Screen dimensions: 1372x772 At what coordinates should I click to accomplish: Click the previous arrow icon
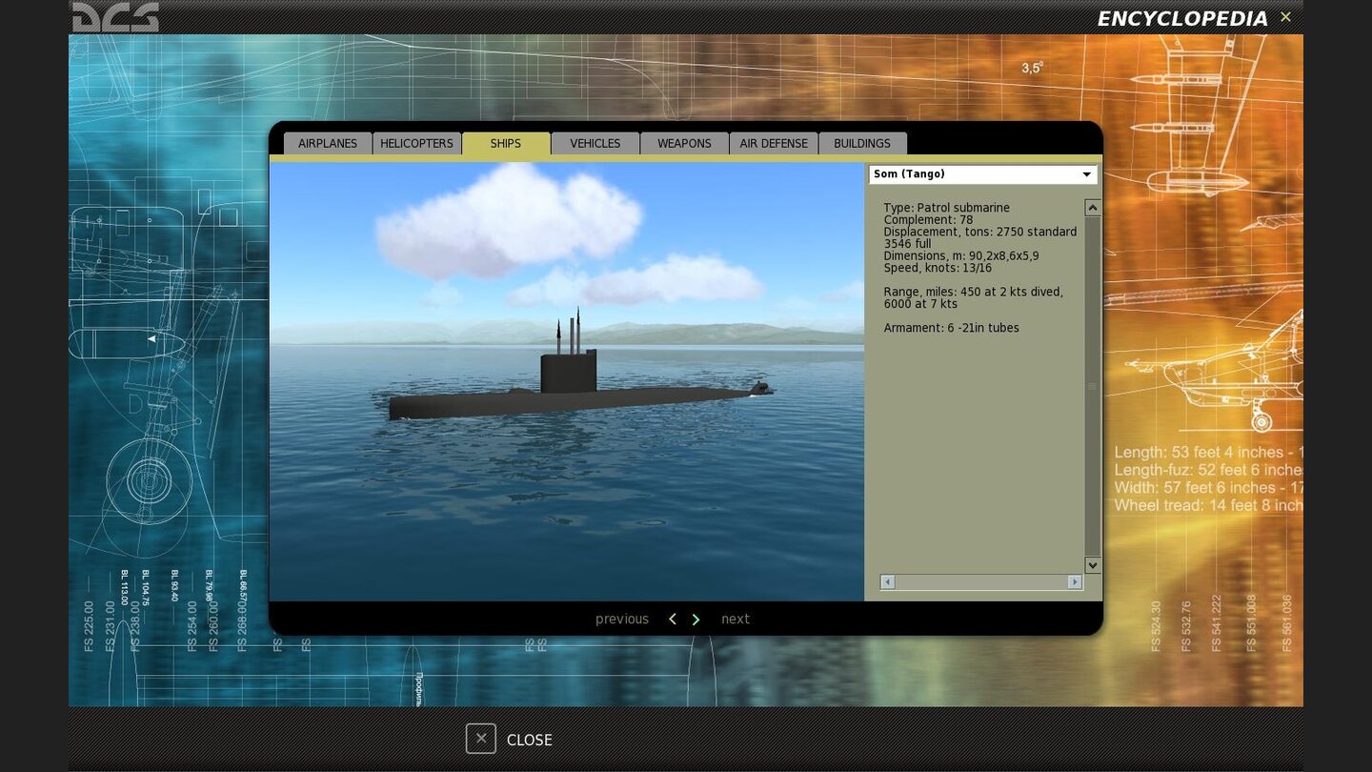click(672, 620)
